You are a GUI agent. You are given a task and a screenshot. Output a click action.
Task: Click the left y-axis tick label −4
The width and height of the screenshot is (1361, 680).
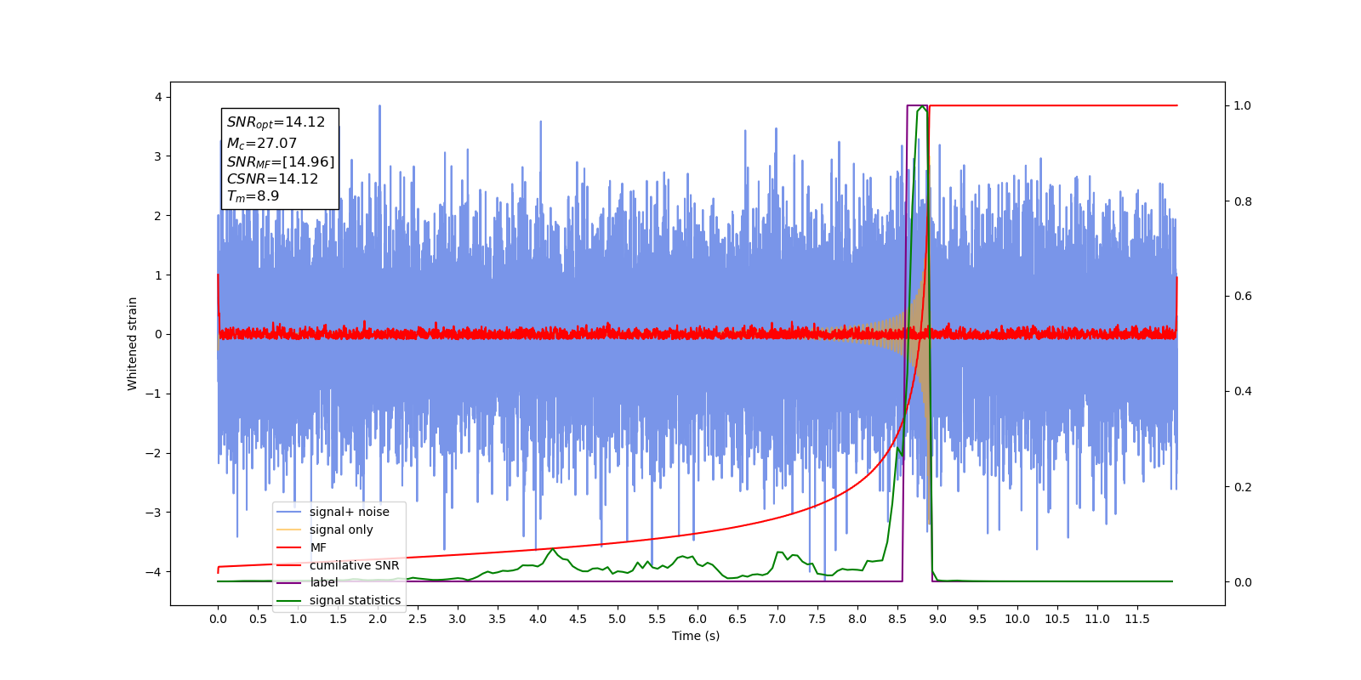(x=153, y=571)
